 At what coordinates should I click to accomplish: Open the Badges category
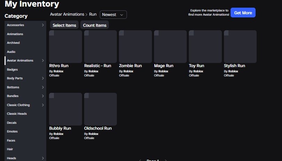click(x=12, y=70)
